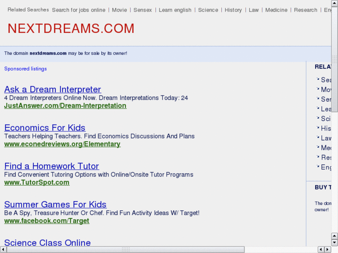Screen dimensions: 338x253
Task: Click the 'Sponsored listings' link
Action: 26,69
